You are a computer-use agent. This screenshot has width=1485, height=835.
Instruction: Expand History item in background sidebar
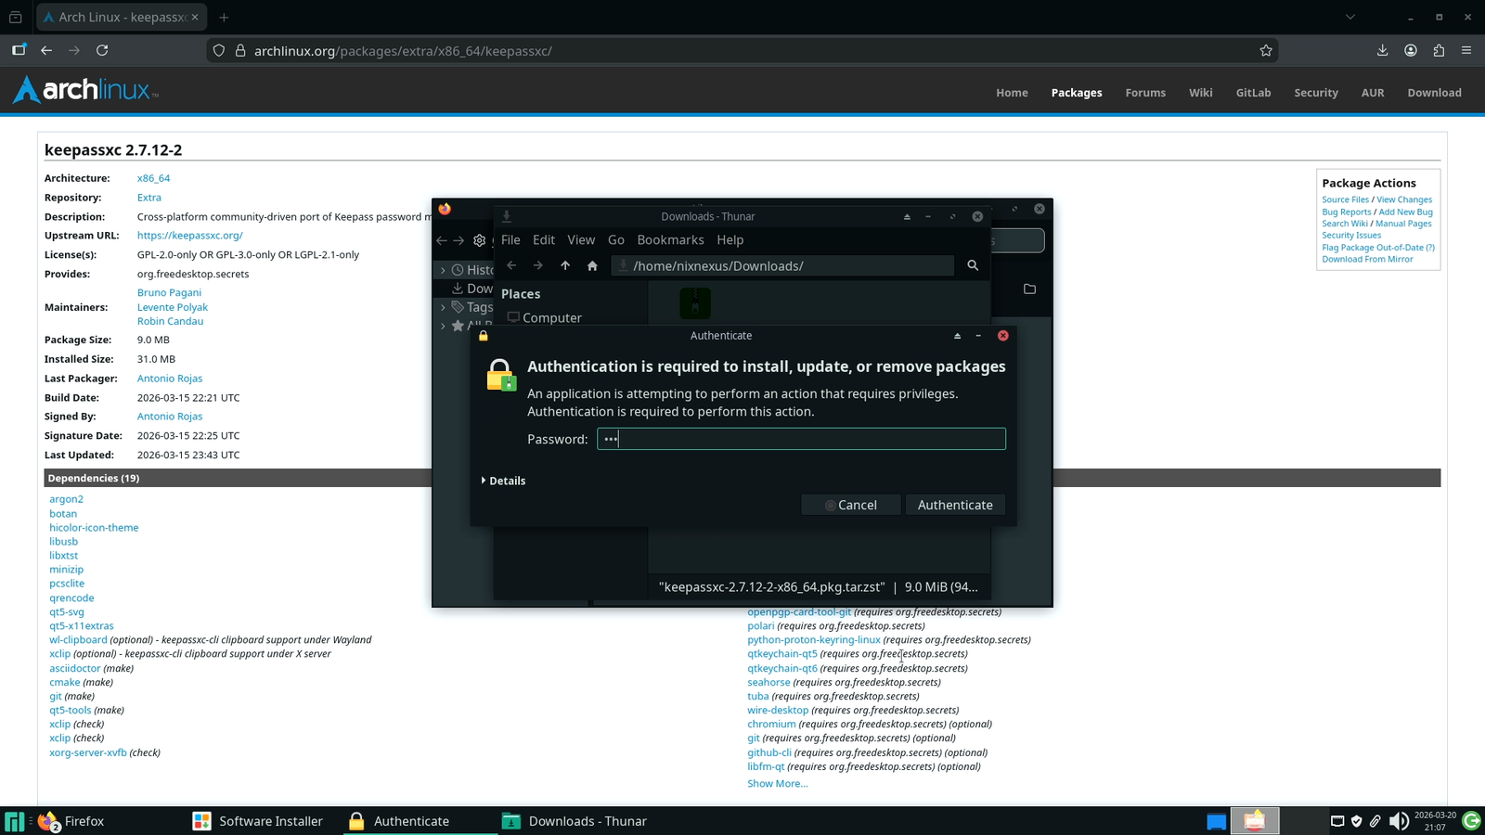tap(443, 270)
